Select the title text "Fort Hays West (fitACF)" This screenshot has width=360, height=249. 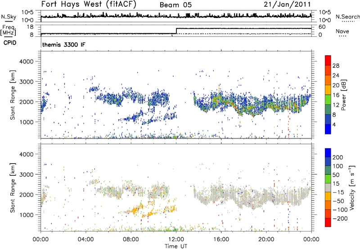coord(89,4)
